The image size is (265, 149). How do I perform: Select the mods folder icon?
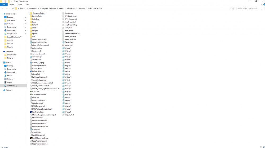(x=31, y=28)
